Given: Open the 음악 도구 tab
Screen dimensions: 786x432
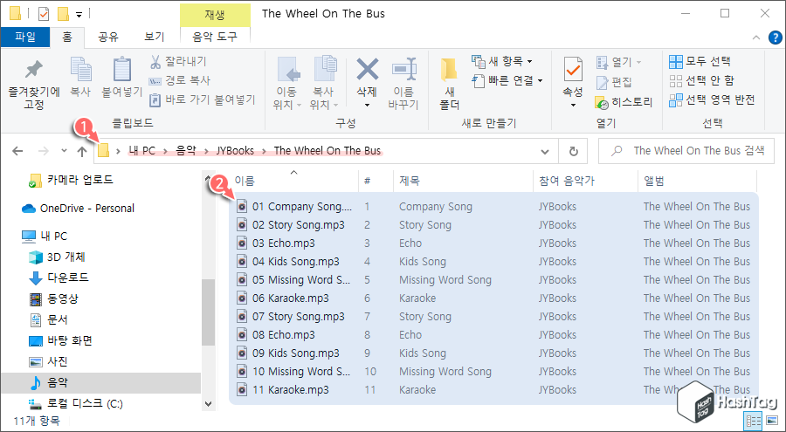Looking at the screenshot, I should 215,37.
